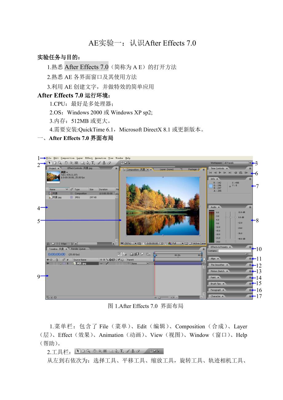
Task: Click the blue 0:00:00:00 timecode in Timeline
Action: coord(56,254)
